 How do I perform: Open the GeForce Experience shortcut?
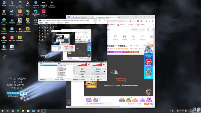[4, 31]
